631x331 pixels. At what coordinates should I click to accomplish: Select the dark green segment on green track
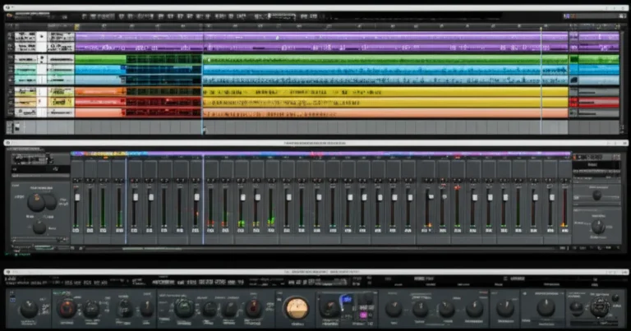164,59
